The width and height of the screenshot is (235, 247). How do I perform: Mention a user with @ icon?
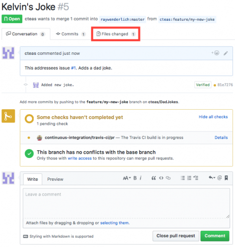point(220,178)
